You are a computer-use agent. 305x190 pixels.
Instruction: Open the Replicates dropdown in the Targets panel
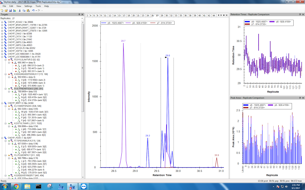tap(81, 18)
